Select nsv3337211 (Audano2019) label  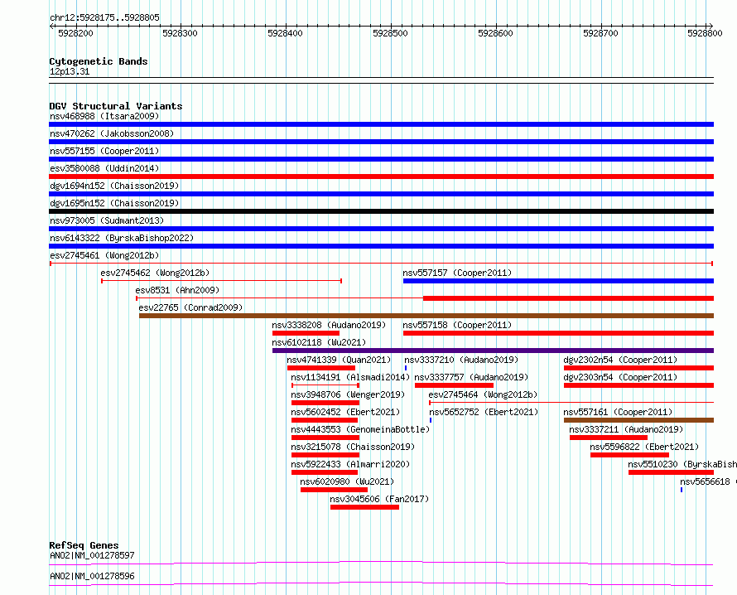tap(626, 429)
